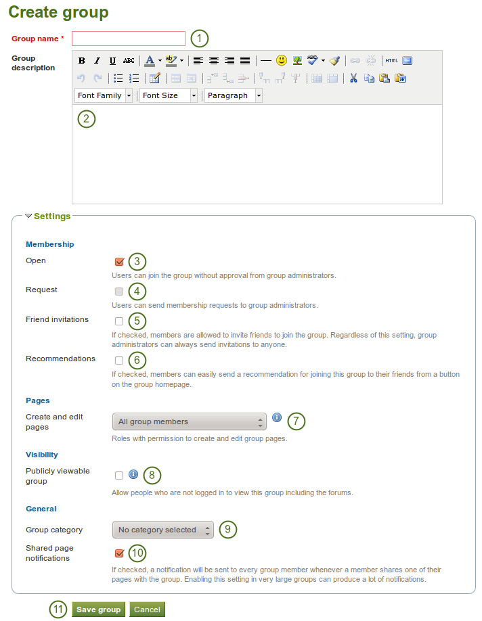Viewport: 482px width, 621px height.
Task: Insert a horizontal rule line
Action: point(266,61)
